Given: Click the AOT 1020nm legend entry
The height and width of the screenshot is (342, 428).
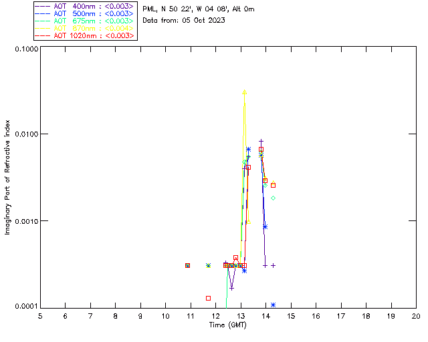Looking at the screenshot, I should tap(85, 35).
